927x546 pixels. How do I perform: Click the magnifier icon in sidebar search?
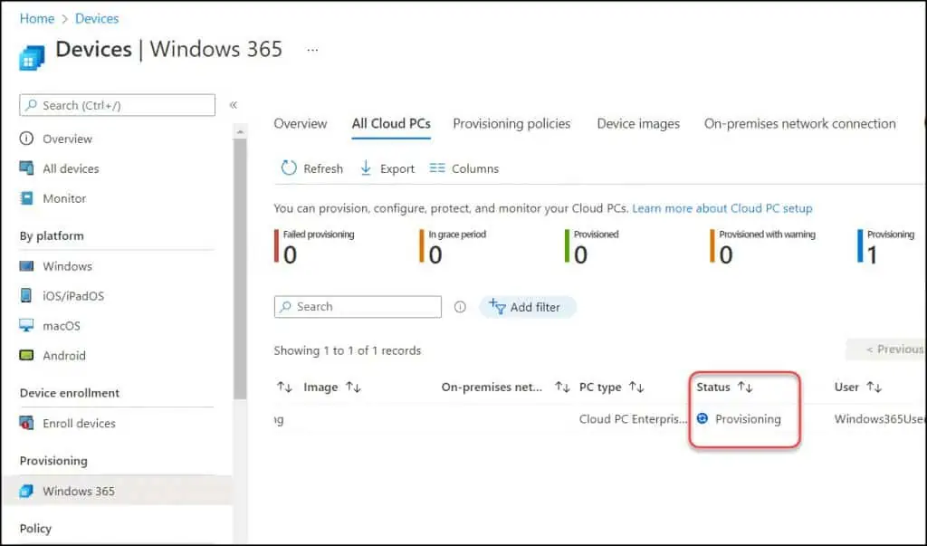coord(32,105)
